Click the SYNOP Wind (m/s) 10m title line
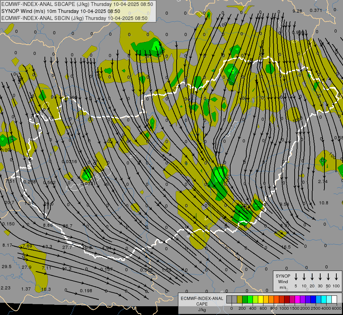The width and height of the screenshot is (343, 315). click(61, 11)
